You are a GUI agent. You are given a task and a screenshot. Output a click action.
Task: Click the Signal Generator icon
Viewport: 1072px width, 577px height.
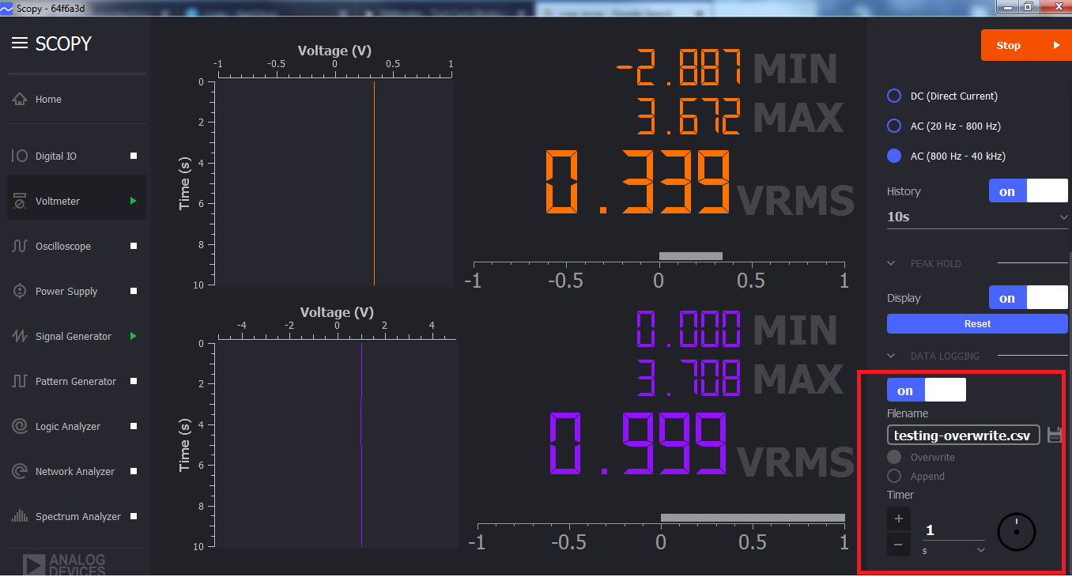coord(20,337)
